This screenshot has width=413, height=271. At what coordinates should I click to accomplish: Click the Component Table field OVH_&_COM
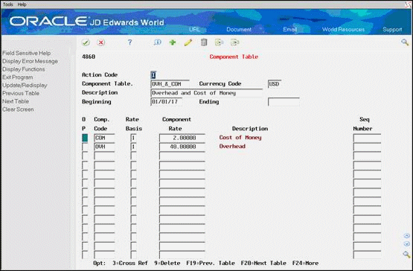[170, 84]
